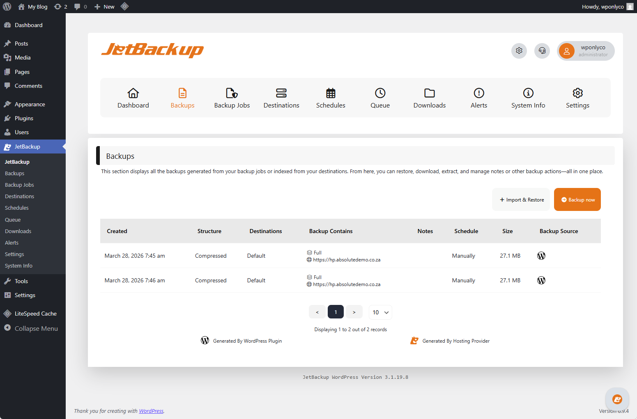Select backup row March 28, 2026 7:45 am
This screenshot has height=419, width=637.
[x=350, y=256]
